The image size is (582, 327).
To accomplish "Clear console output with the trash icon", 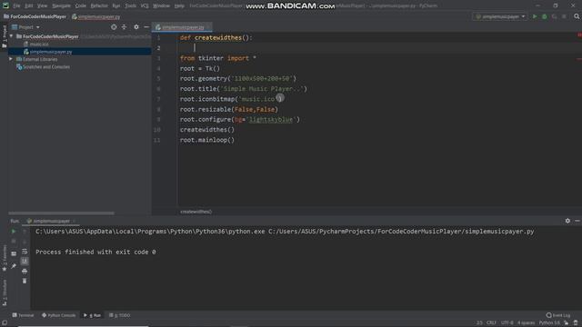I will point(25,281).
